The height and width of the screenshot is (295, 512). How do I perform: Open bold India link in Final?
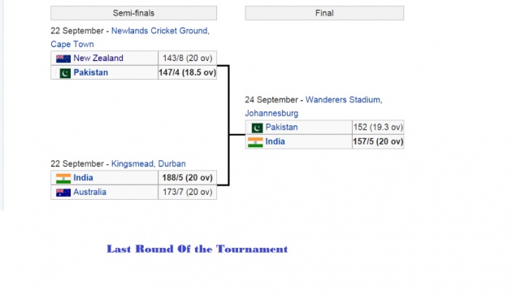(275, 141)
